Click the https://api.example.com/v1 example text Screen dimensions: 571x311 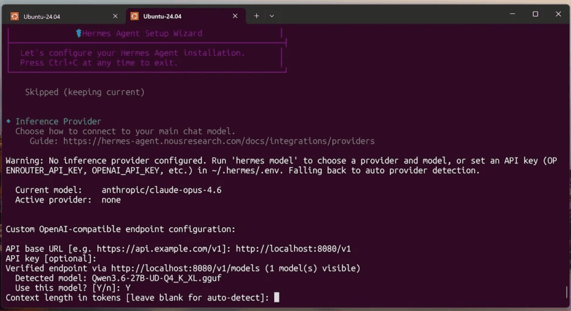[159, 248]
